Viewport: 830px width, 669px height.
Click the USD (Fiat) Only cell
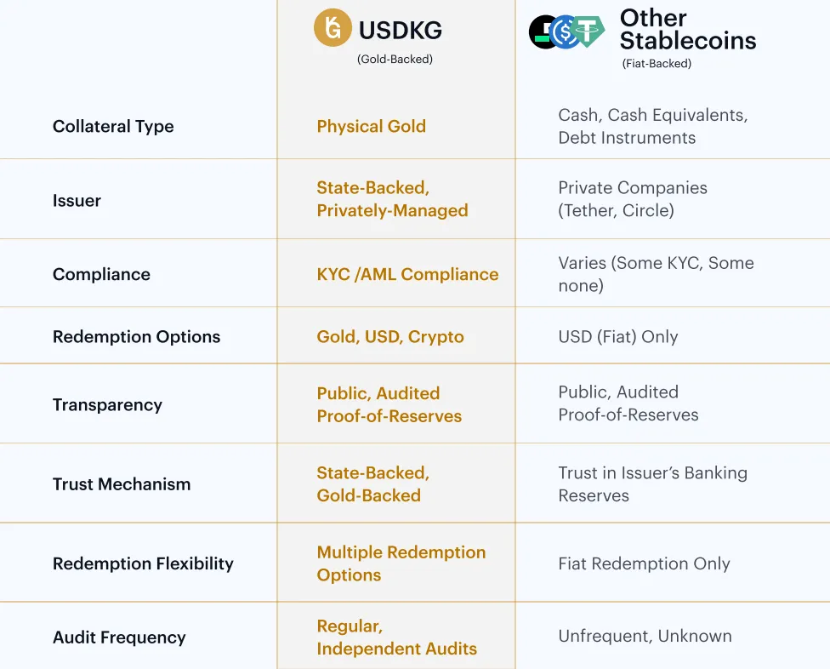pyautogui.click(x=617, y=336)
